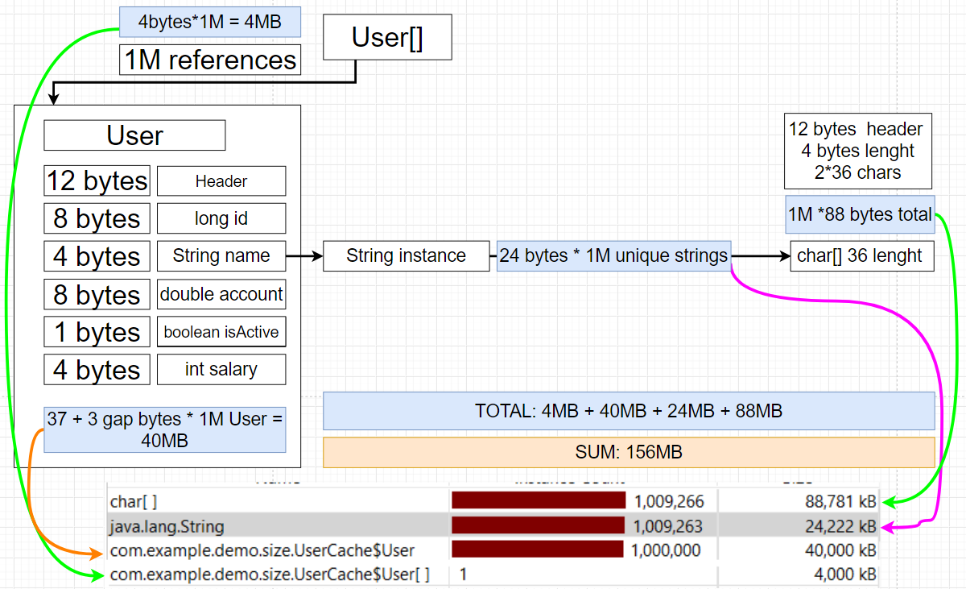The height and width of the screenshot is (589, 966).
Task: Select the '1M references' label box
Action: point(210,60)
